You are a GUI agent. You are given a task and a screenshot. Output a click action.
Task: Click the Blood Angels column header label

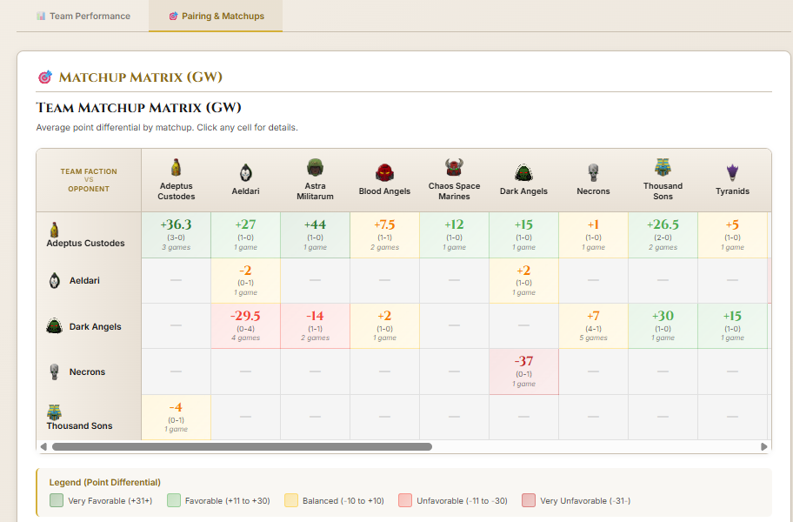coord(384,191)
